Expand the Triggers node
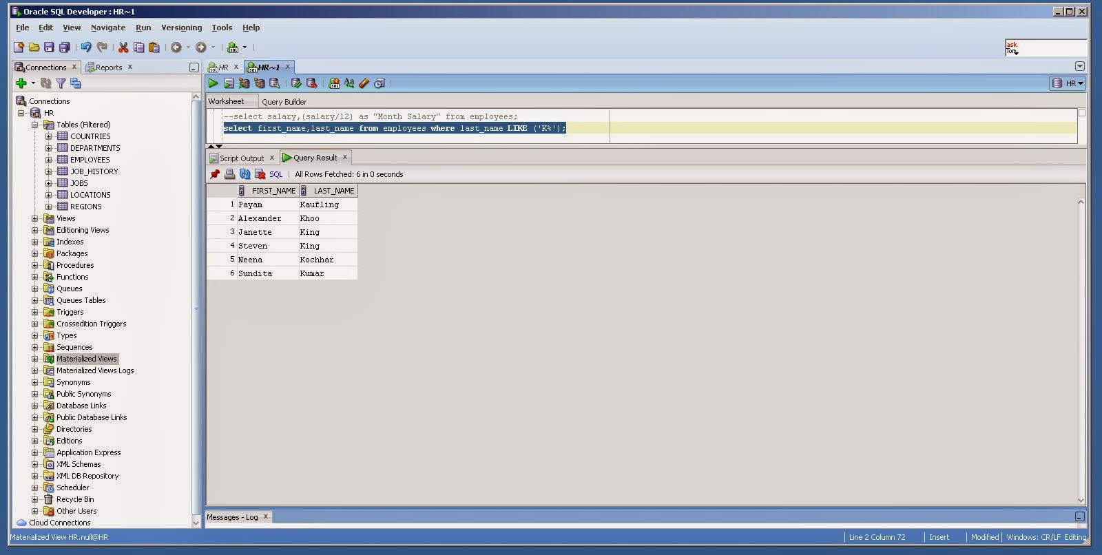Screen dimensions: 1102x555 point(35,312)
